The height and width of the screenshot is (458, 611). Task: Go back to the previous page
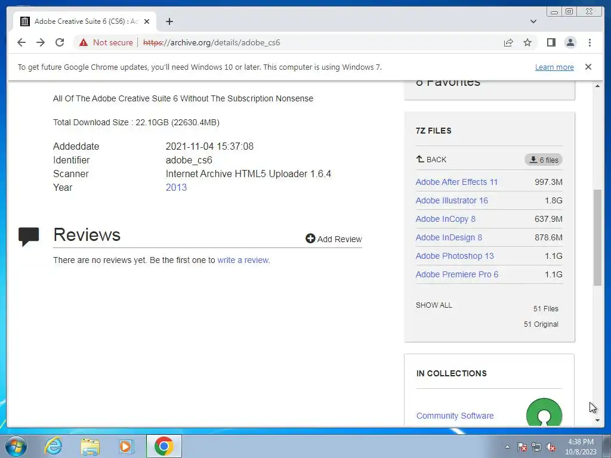[x=21, y=42]
